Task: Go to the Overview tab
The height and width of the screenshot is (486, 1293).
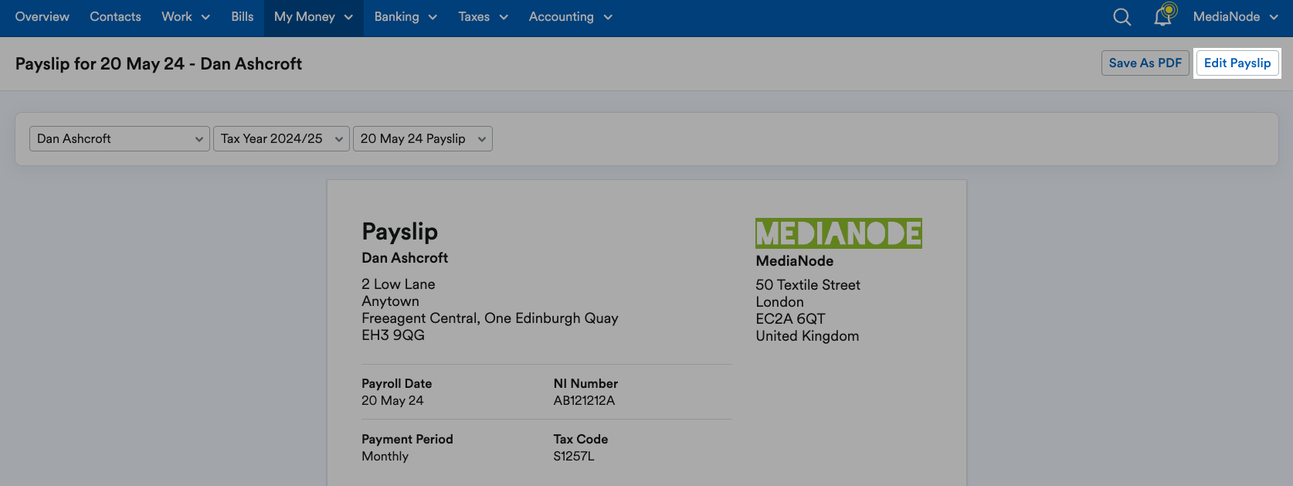Action: click(x=42, y=17)
